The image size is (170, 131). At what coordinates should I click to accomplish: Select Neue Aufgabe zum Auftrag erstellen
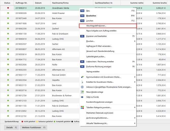(108, 31)
